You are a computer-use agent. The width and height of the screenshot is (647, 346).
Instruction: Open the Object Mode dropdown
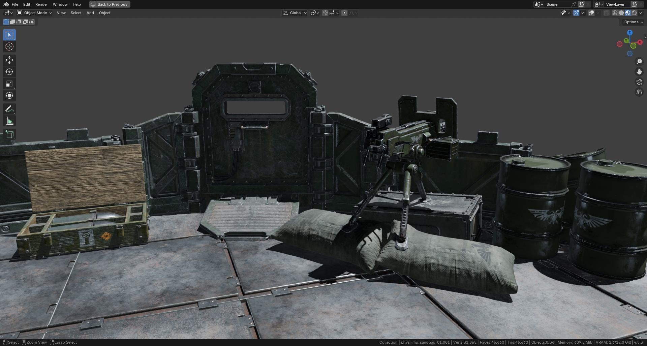(35, 13)
